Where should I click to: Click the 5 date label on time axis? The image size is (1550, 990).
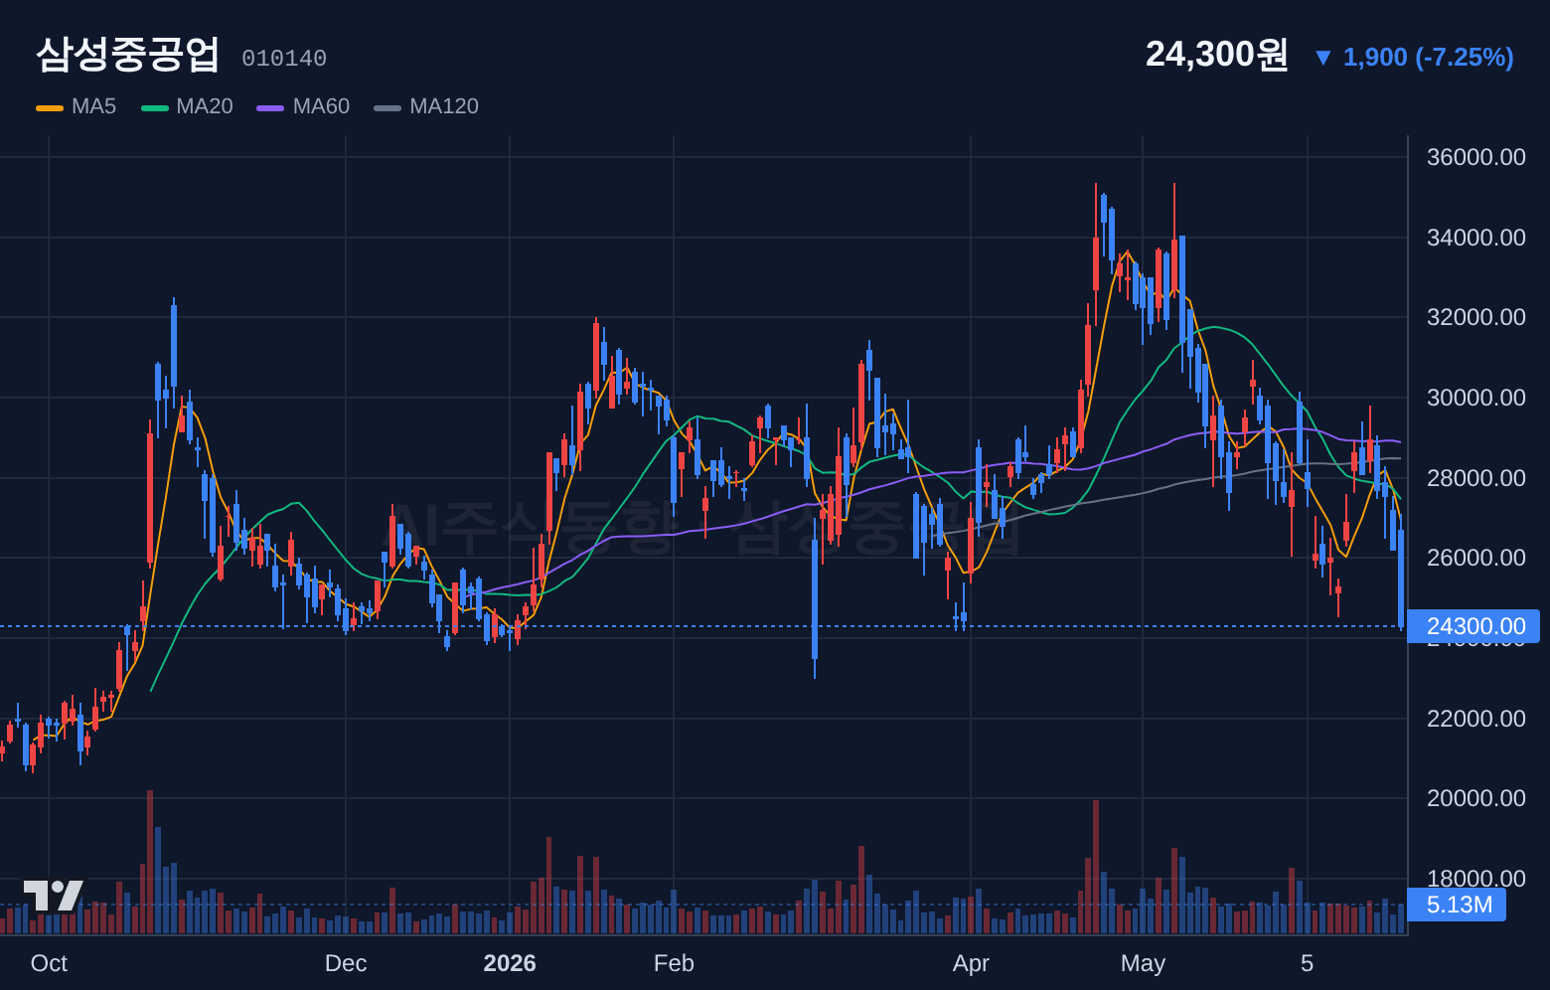1308,963
